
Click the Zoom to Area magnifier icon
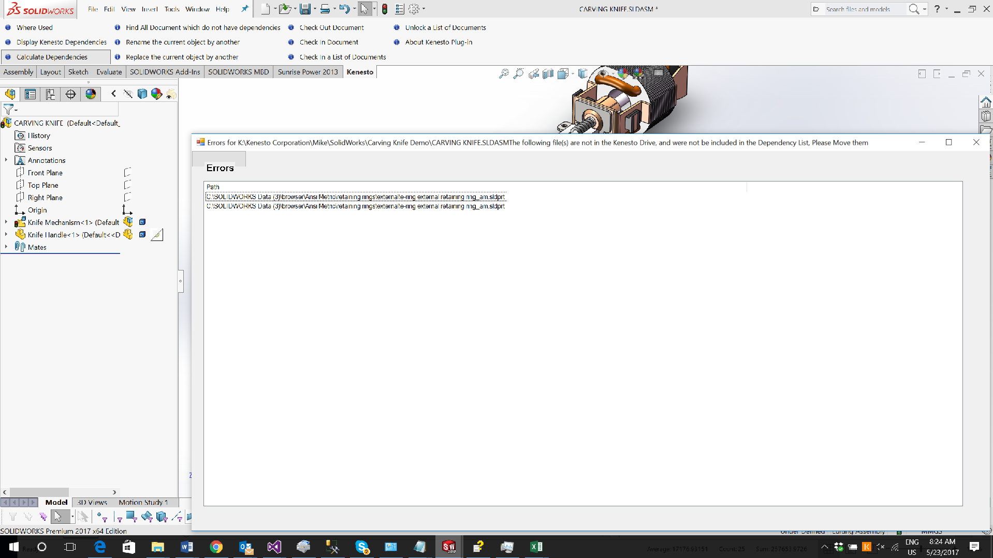point(518,74)
